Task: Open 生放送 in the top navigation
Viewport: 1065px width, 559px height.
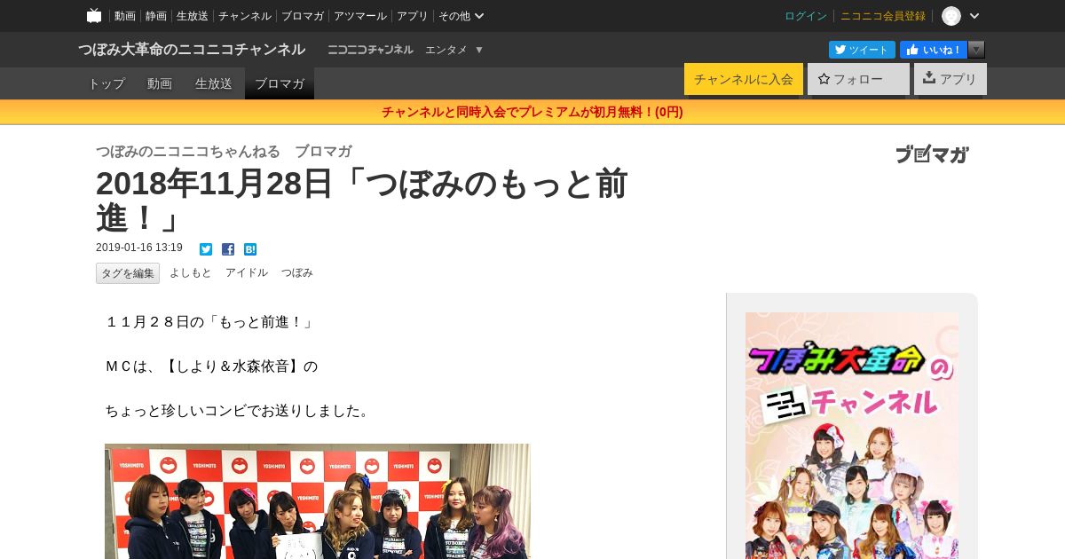Action: (193, 16)
